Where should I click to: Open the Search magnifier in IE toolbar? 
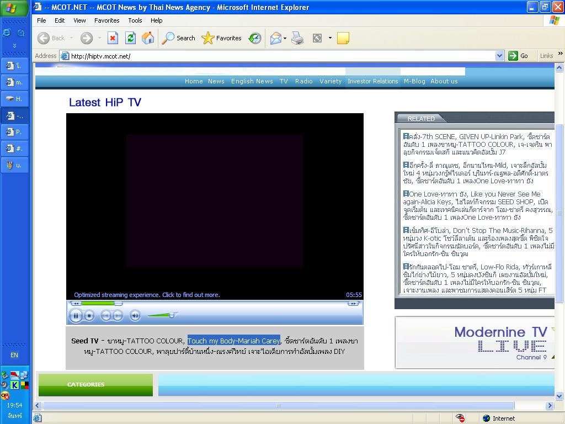[x=178, y=38]
